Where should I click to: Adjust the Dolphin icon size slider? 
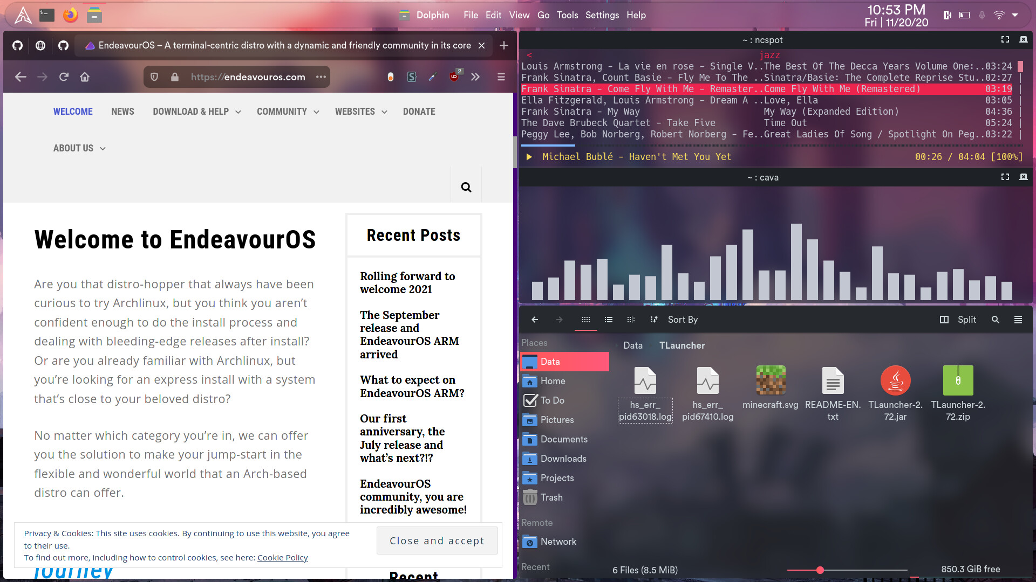tap(820, 570)
